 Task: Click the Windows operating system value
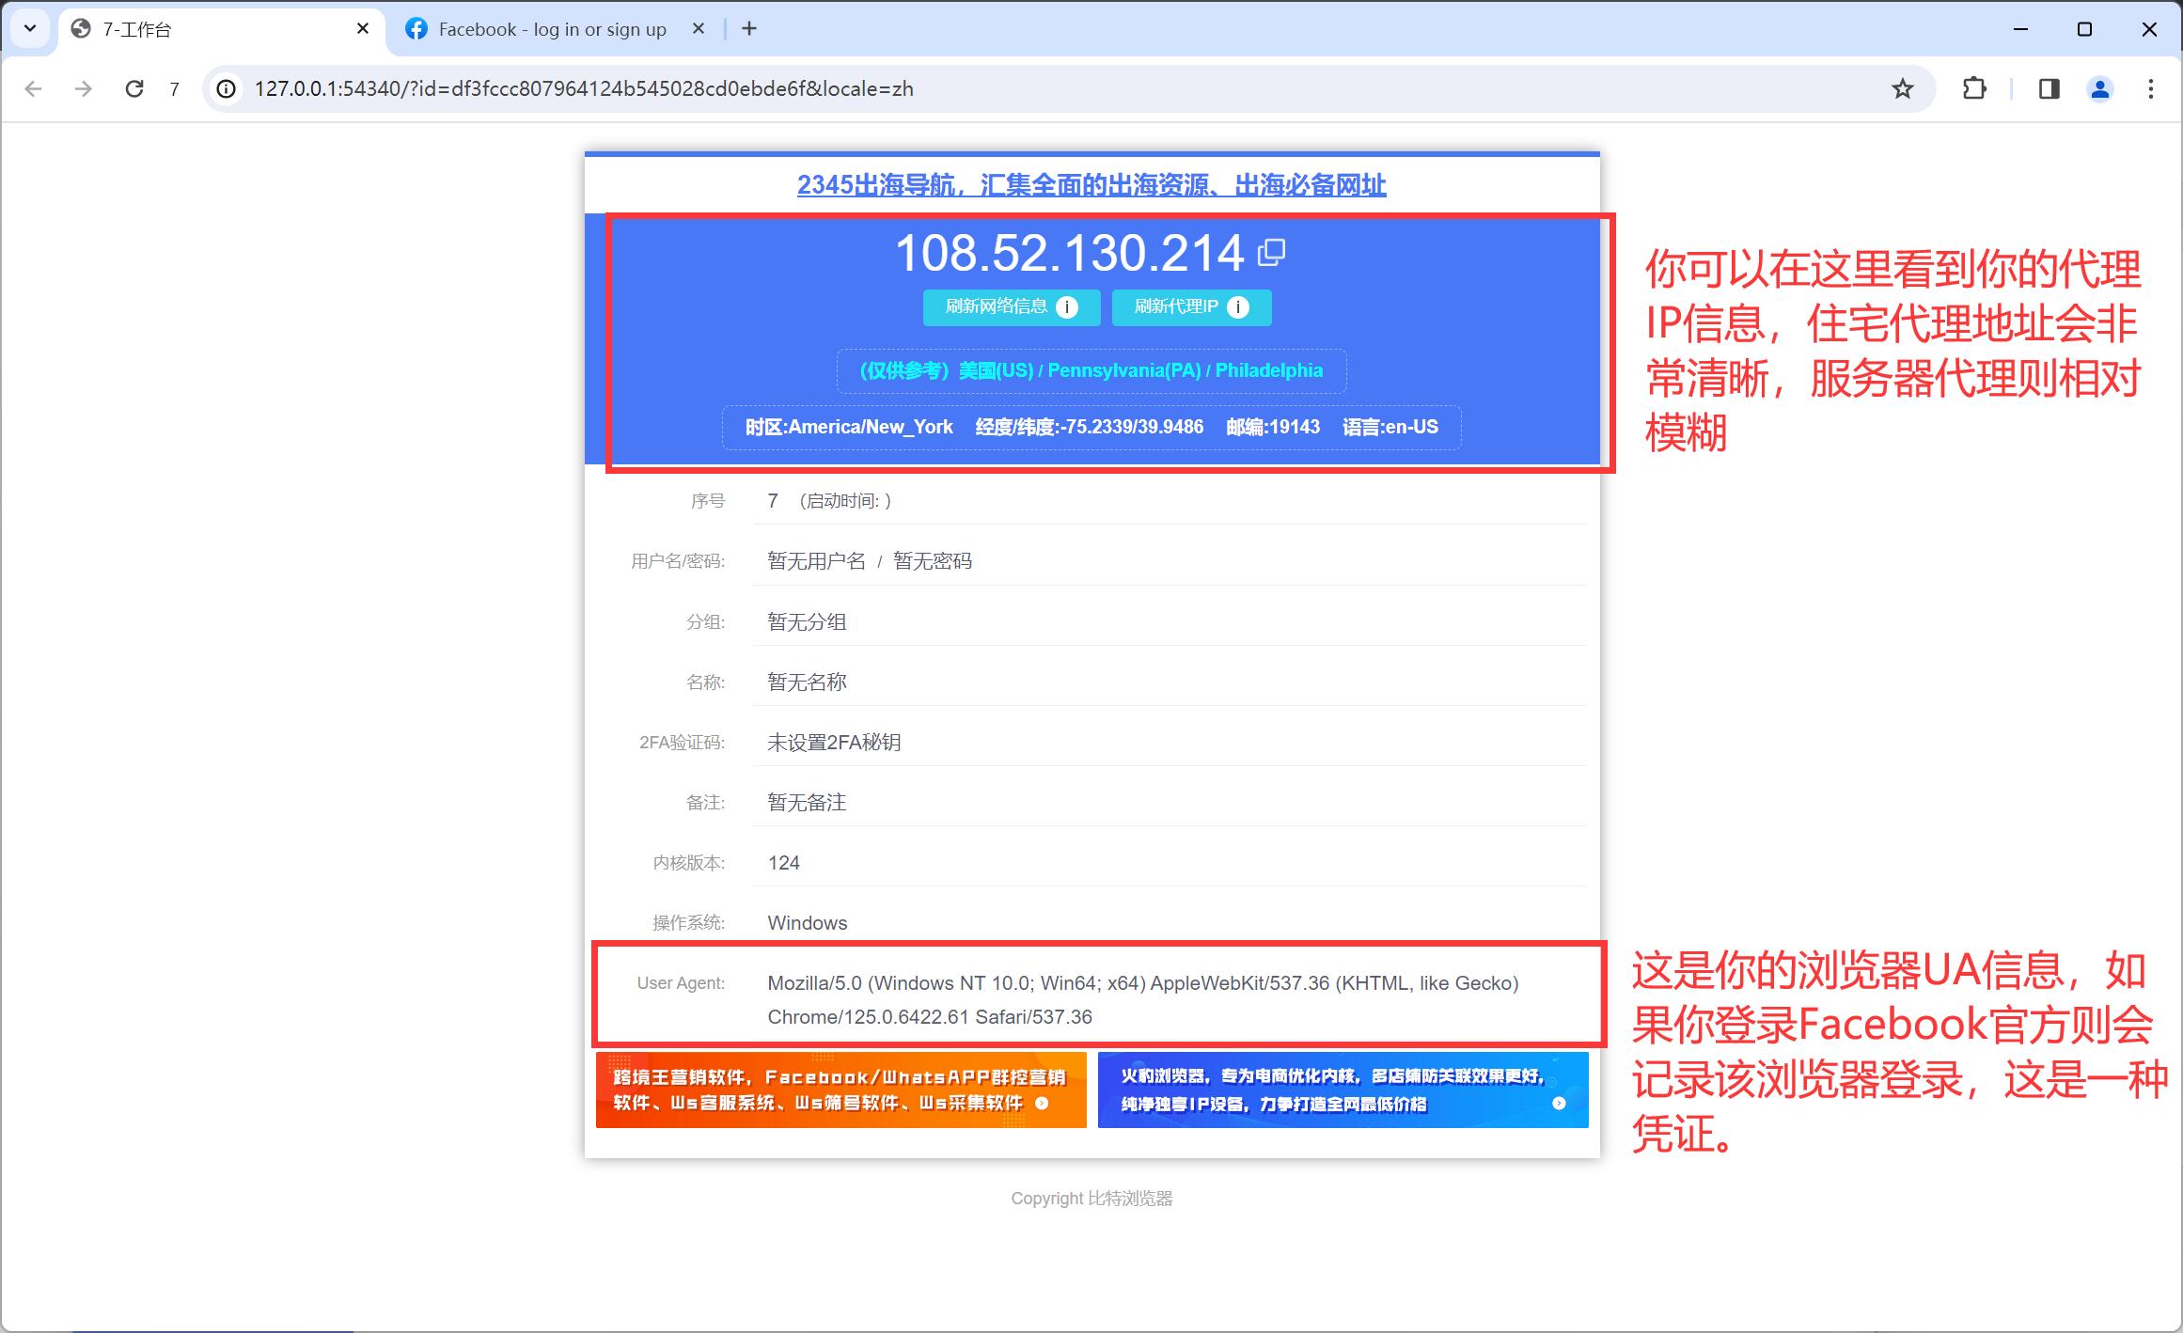[x=808, y=923]
